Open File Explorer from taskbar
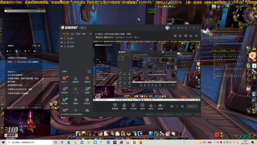The width and height of the screenshot is (257, 145). point(75,142)
